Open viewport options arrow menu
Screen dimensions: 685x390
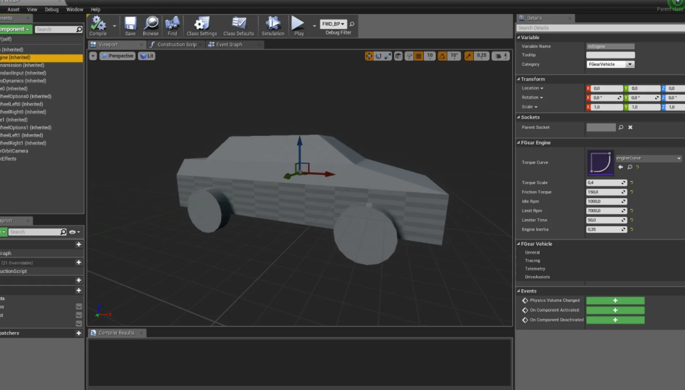coord(93,56)
